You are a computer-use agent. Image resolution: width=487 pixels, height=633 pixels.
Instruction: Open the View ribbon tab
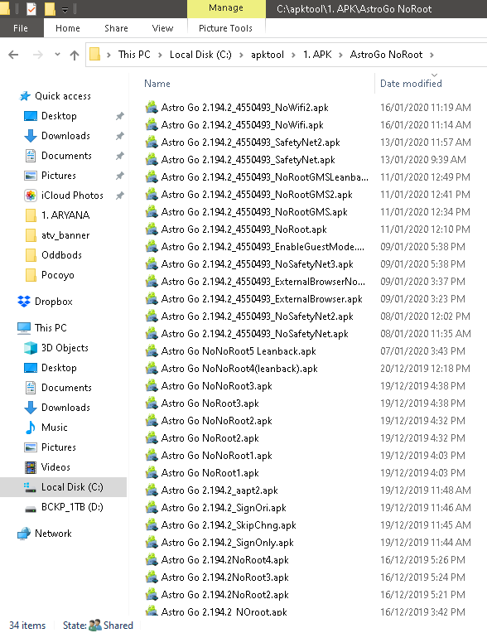pos(162,28)
